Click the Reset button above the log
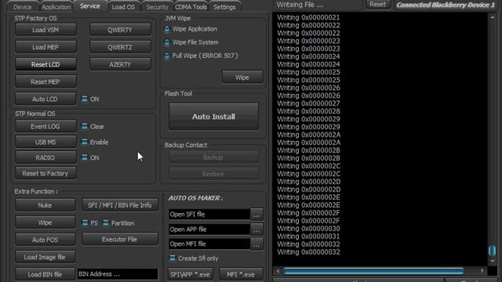The width and height of the screenshot is (502, 282). coord(378,5)
